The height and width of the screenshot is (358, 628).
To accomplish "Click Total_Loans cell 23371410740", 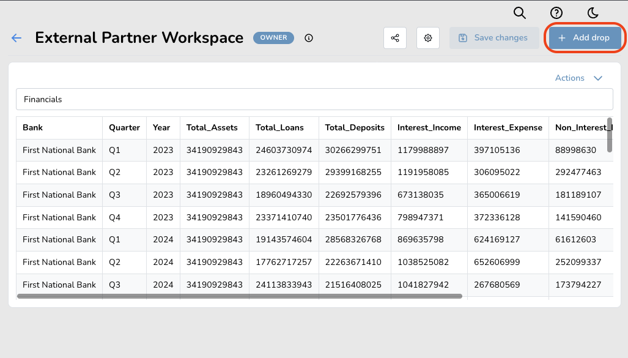I will [x=284, y=217].
